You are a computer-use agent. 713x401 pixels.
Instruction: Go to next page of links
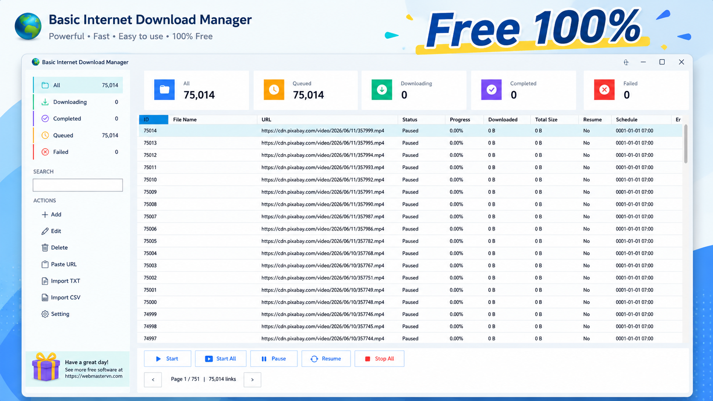252,380
